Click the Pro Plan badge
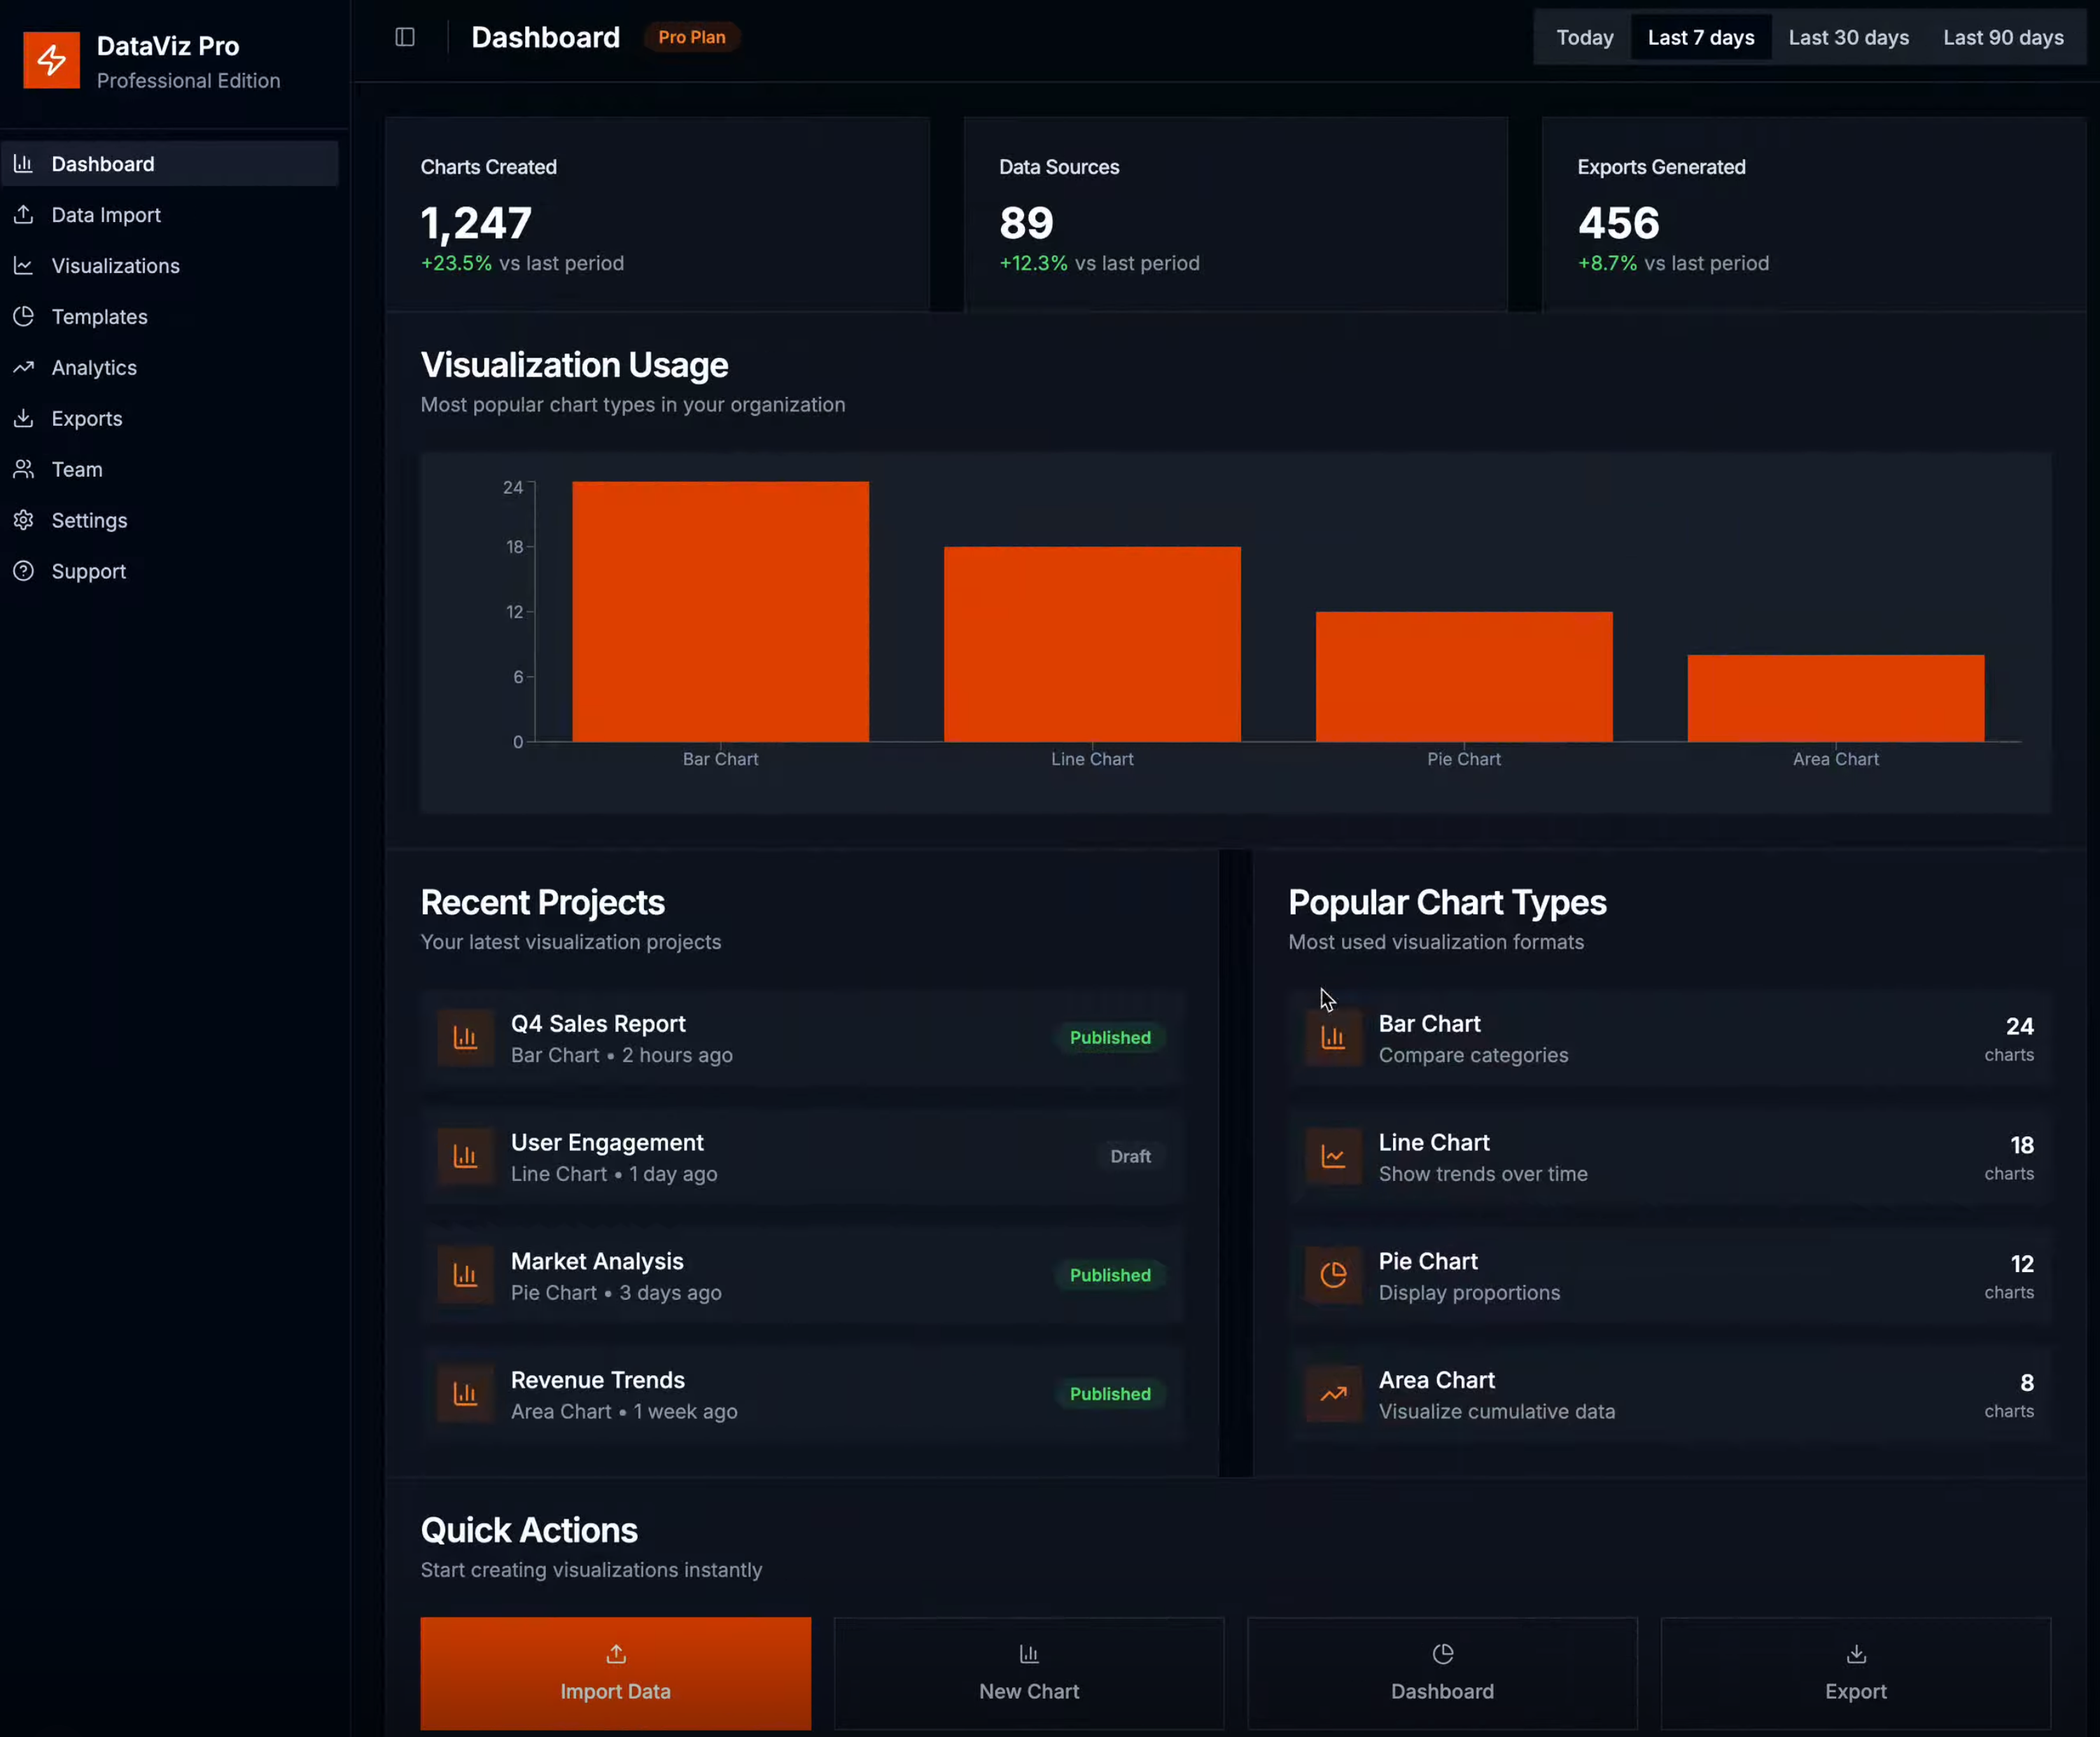Viewport: 2100px width, 1737px height. [x=691, y=37]
